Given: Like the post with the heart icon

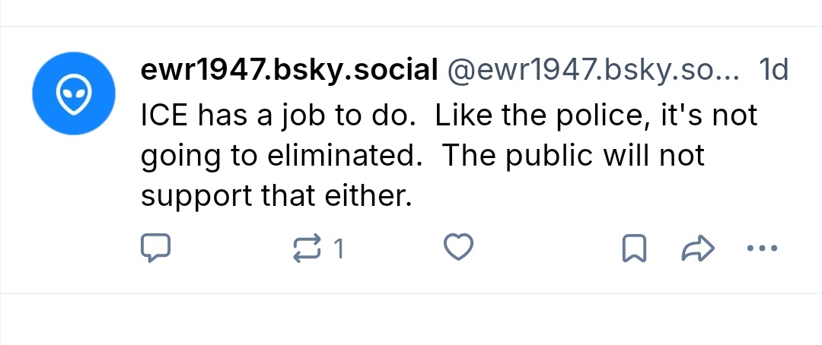Looking at the screenshot, I should click(459, 248).
